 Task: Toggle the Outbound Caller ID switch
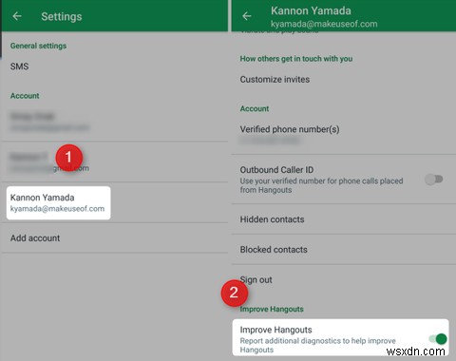pos(434,180)
